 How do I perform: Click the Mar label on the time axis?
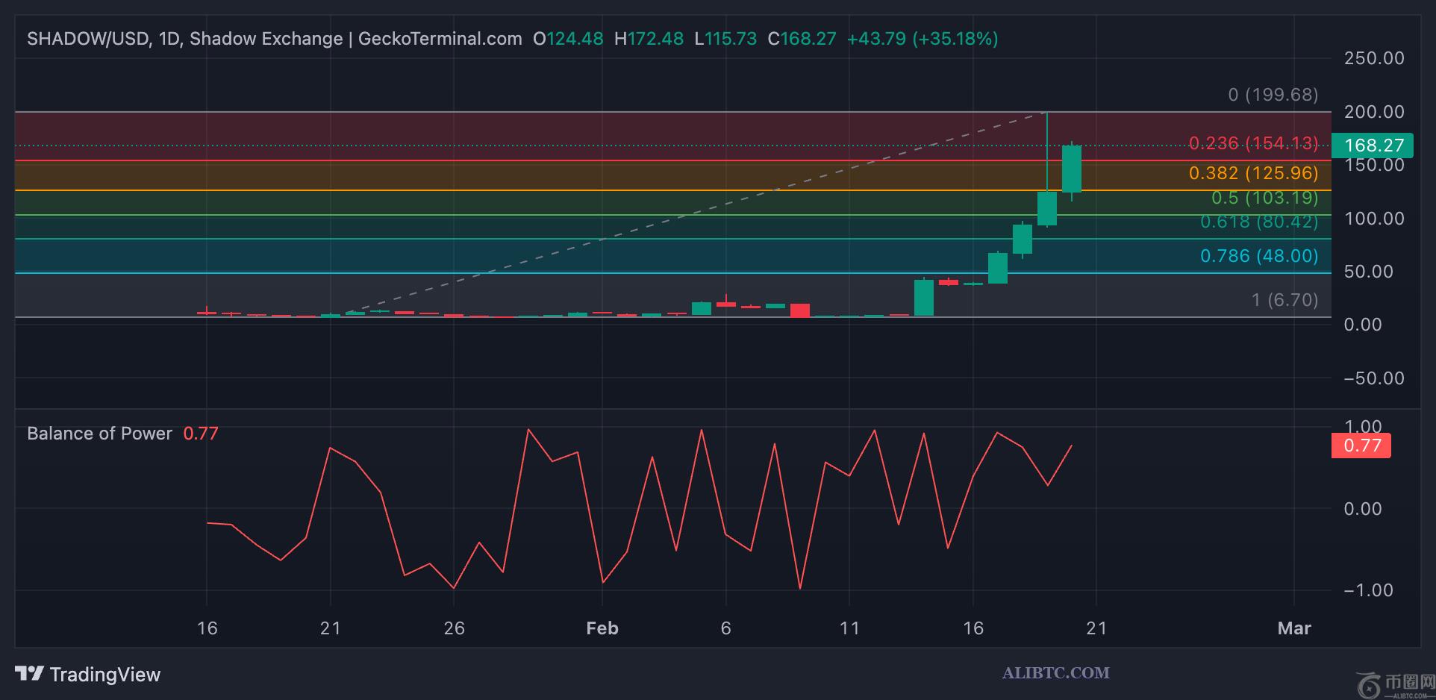[1294, 628]
